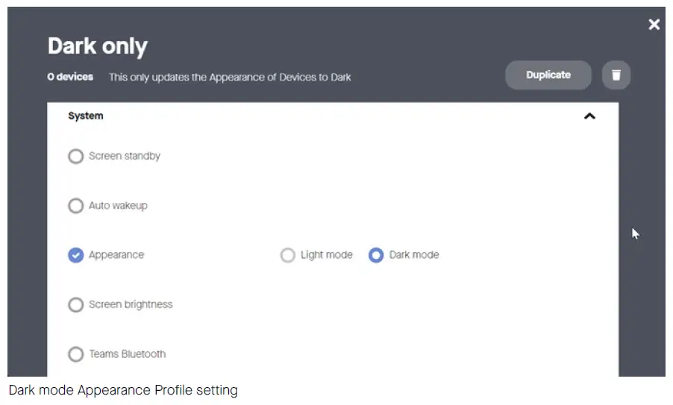Screen dimensions: 673x405
Task: Close the Dark only profile dialog
Action: 654,25
